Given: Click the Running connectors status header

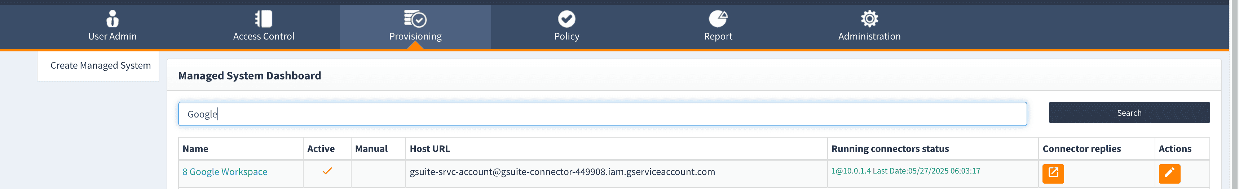Looking at the screenshot, I should 890,149.
